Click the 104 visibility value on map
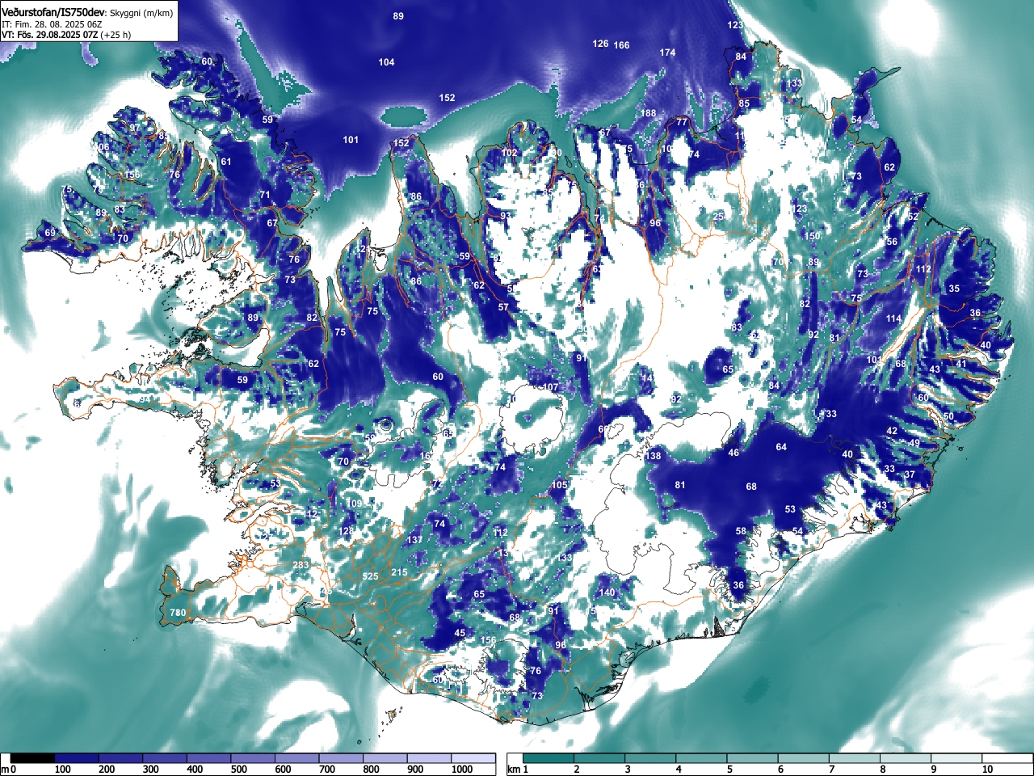Viewport: 1034px width, 776px height. 386,62
